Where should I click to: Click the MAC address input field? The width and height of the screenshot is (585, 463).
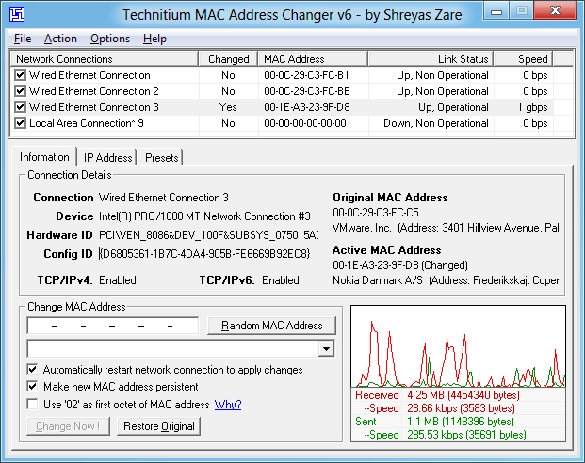pyautogui.click(x=113, y=326)
